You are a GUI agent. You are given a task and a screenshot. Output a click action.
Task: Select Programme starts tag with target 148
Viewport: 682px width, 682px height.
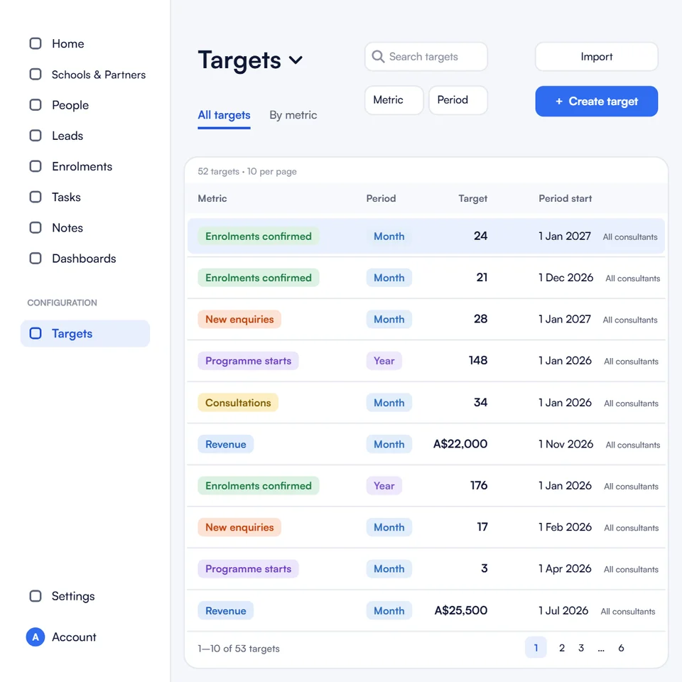pyautogui.click(x=248, y=361)
